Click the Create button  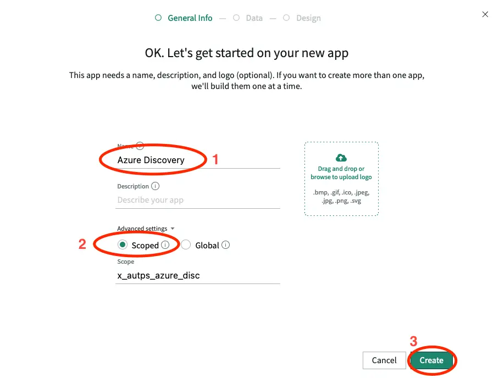[x=432, y=360]
